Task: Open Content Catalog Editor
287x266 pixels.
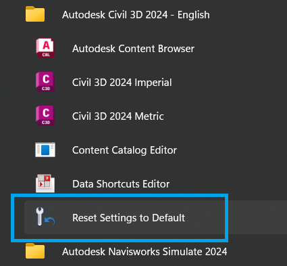Action: 124,150
